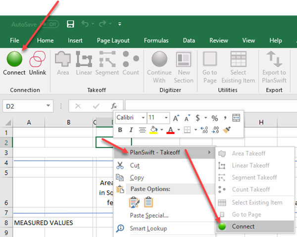Apply Comma Style in mini toolbar
297x237 pixels.
(x=225, y=118)
